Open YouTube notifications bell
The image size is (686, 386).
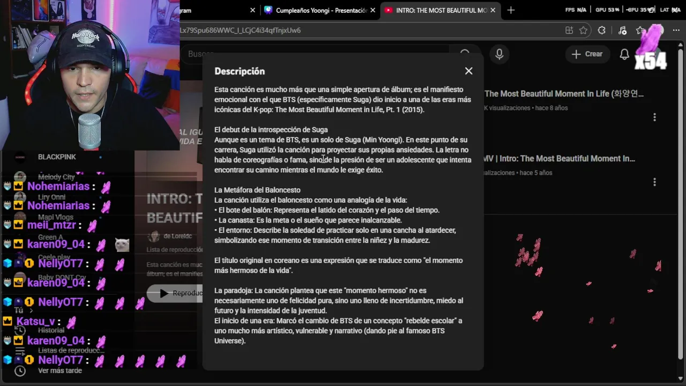624,54
